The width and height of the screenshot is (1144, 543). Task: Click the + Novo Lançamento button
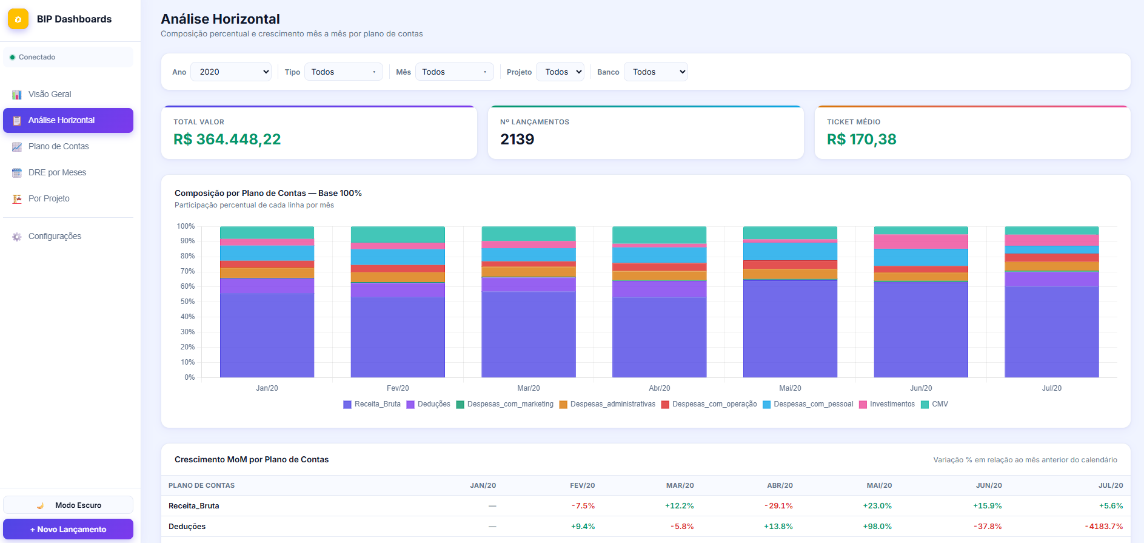coord(68,529)
